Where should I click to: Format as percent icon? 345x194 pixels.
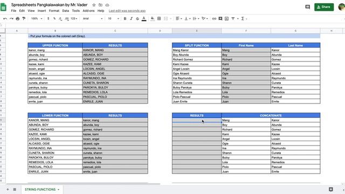[x=54, y=19]
